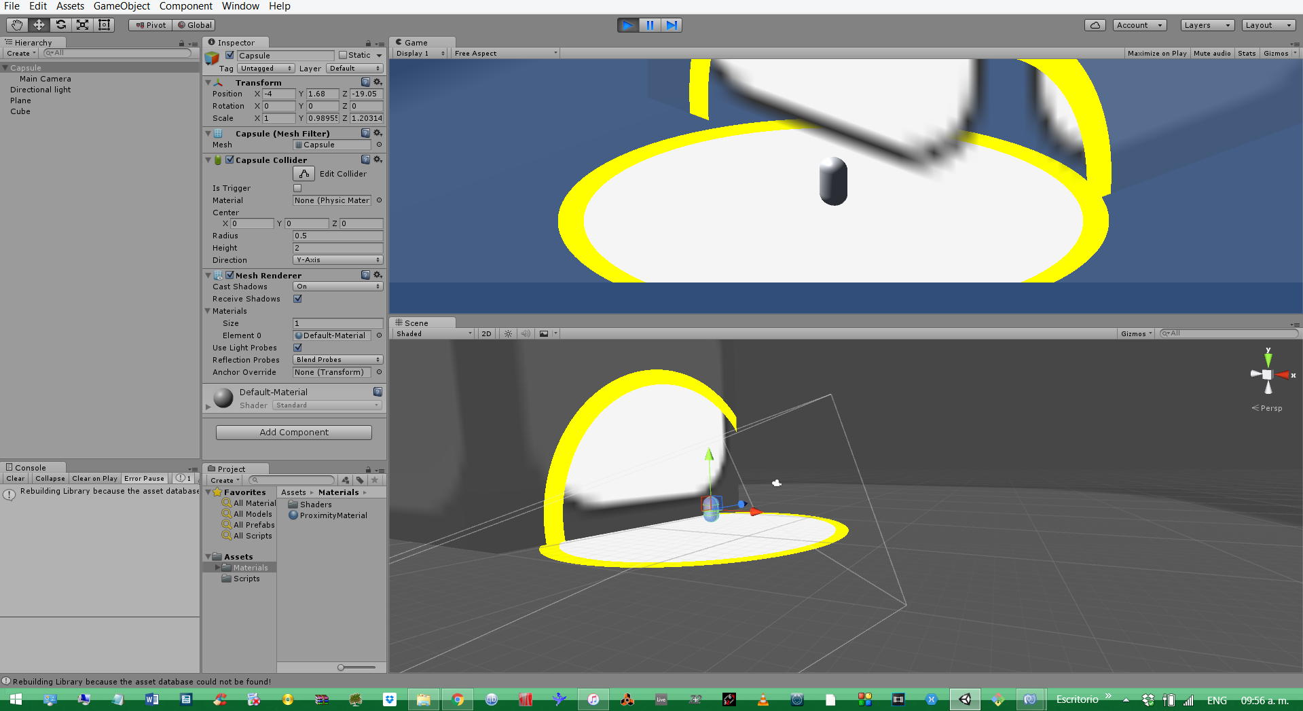
Task: Toggle Use Light Probes checkbox
Action: (x=297, y=348)
